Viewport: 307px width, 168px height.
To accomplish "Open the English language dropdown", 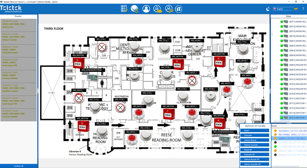I will 285,9.
